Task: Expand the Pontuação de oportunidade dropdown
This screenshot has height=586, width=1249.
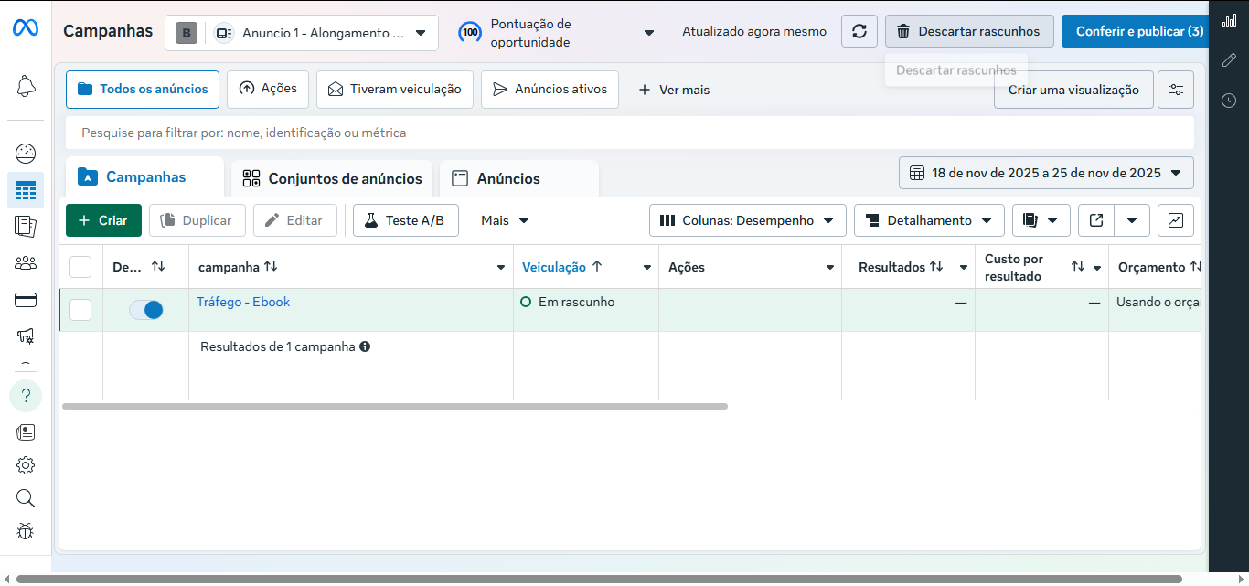Action: pos(649,33)
